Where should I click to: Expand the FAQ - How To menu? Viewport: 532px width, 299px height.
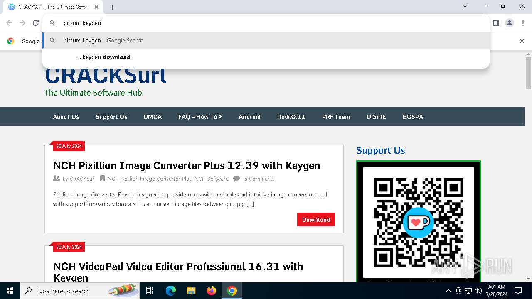click(x=200, y=117)
